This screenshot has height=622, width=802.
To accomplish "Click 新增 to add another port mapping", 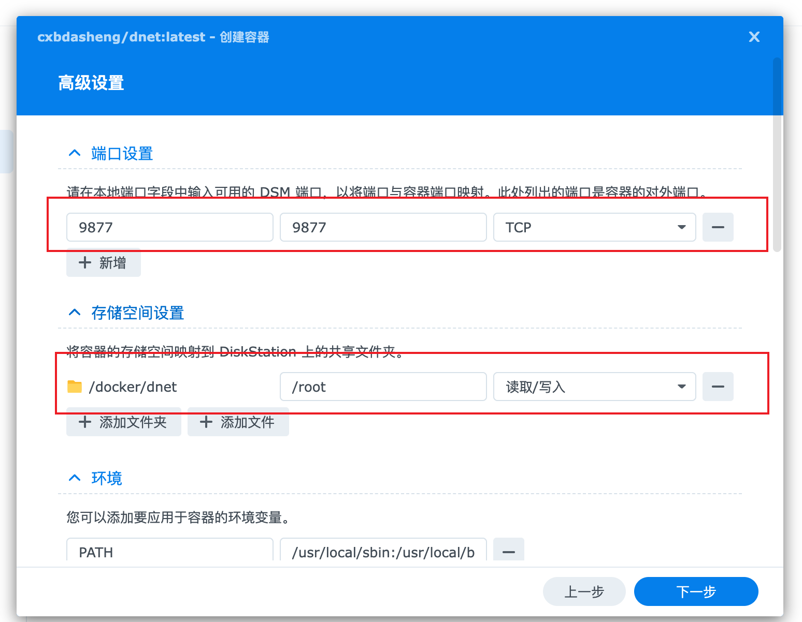I will [103, 262].
